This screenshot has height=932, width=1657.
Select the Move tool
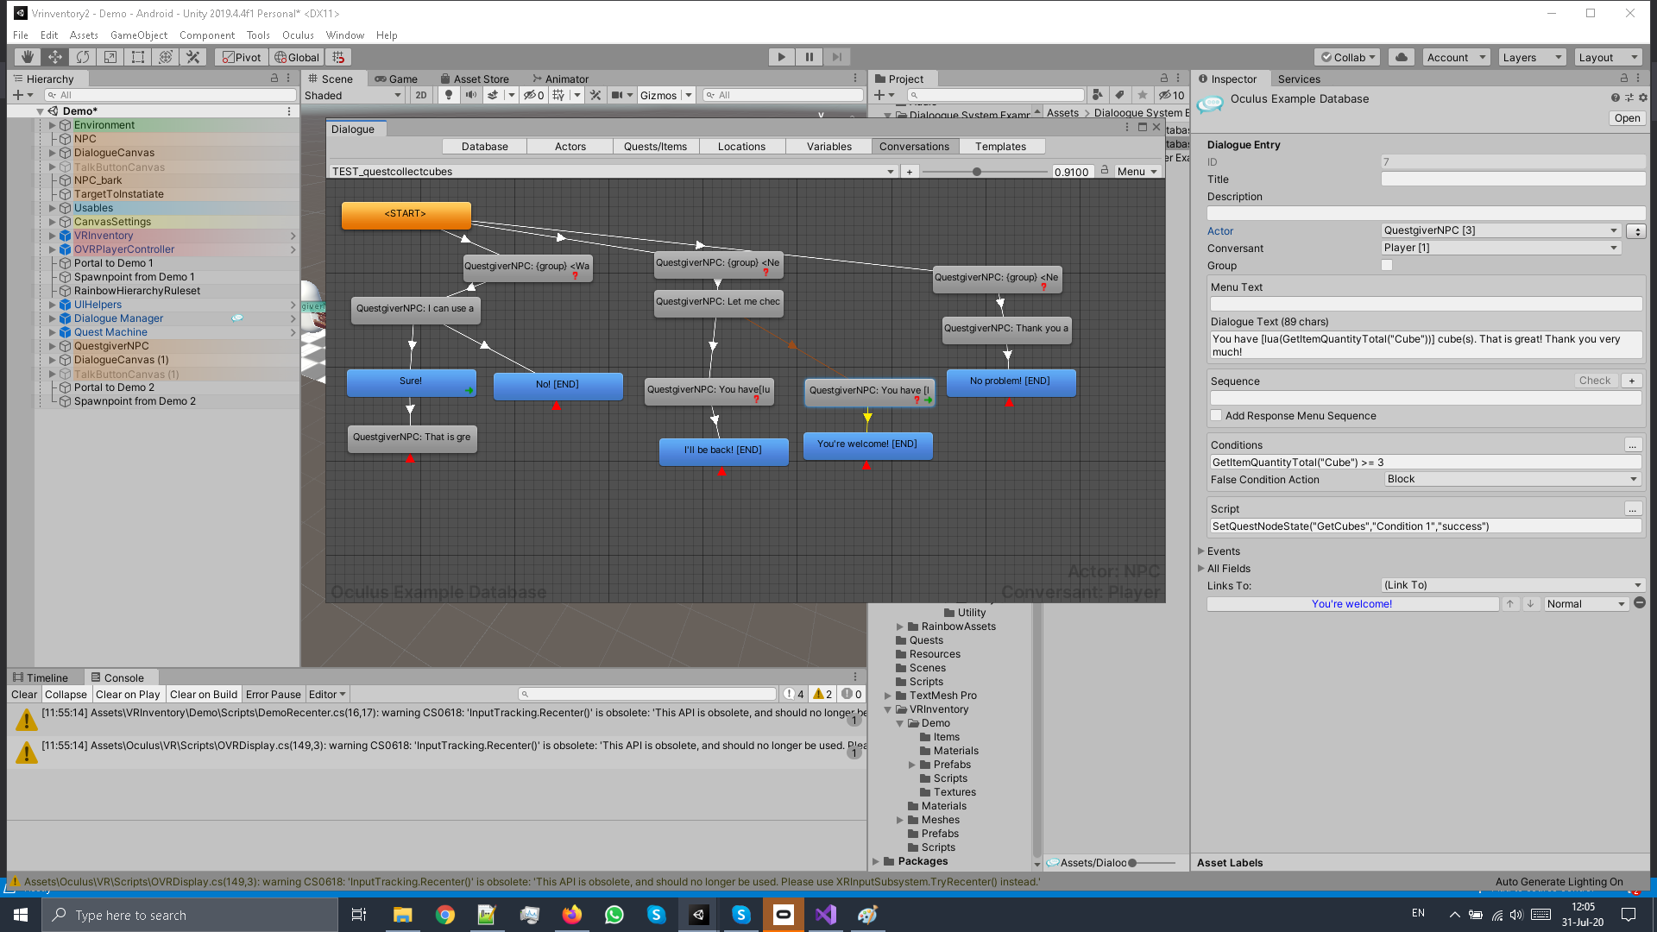[x=55, y=57]
